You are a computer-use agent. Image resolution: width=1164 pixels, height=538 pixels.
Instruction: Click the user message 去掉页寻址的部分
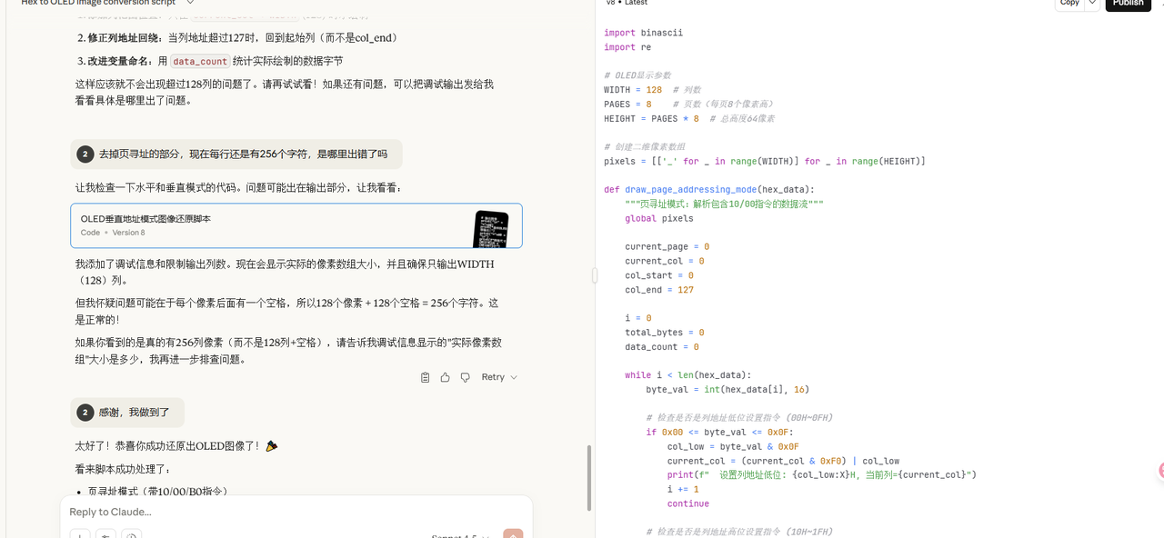click(242, 154)
